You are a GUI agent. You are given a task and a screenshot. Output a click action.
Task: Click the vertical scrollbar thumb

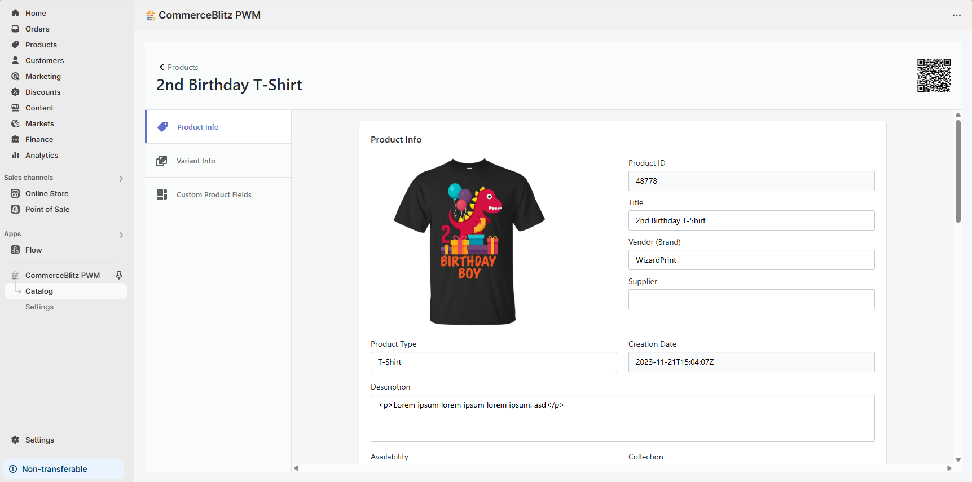[x=958, y=171]
